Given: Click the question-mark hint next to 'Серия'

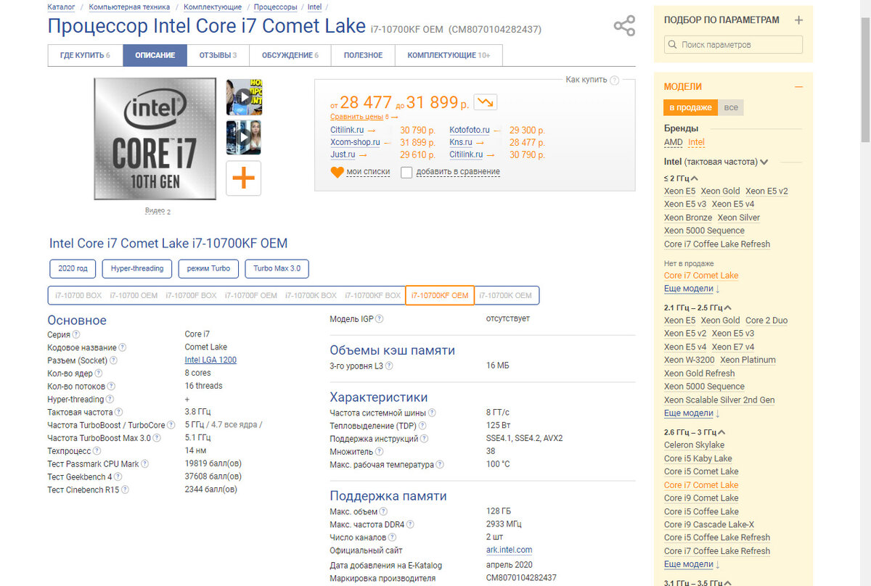Looking at the screenshot, I should coord(76,334).
